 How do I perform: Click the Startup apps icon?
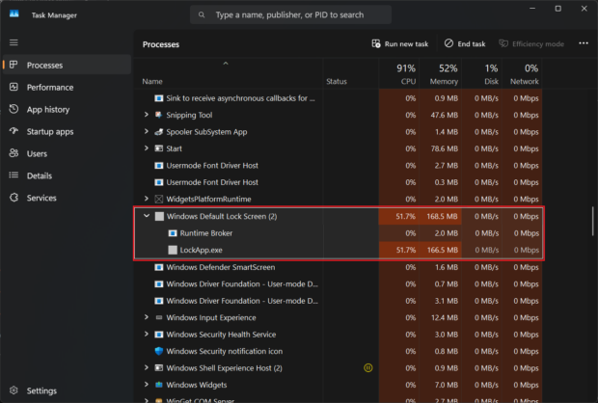tap(14, 131)
